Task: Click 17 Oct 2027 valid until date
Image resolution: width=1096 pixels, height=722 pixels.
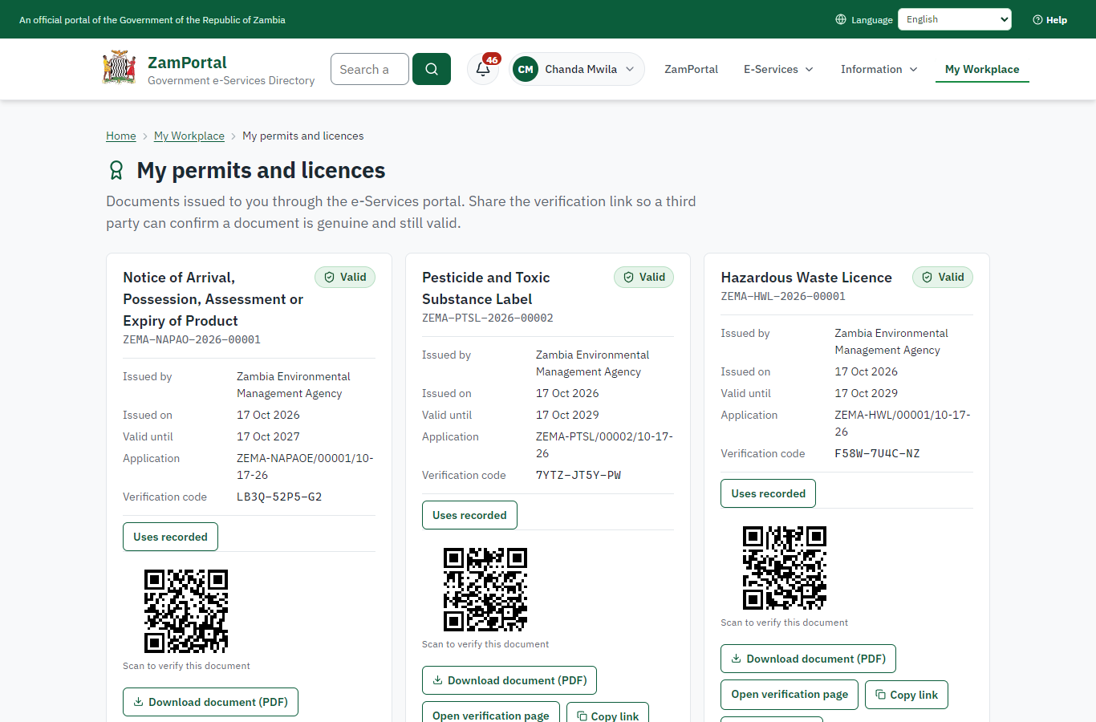Action: coord(268,436)
